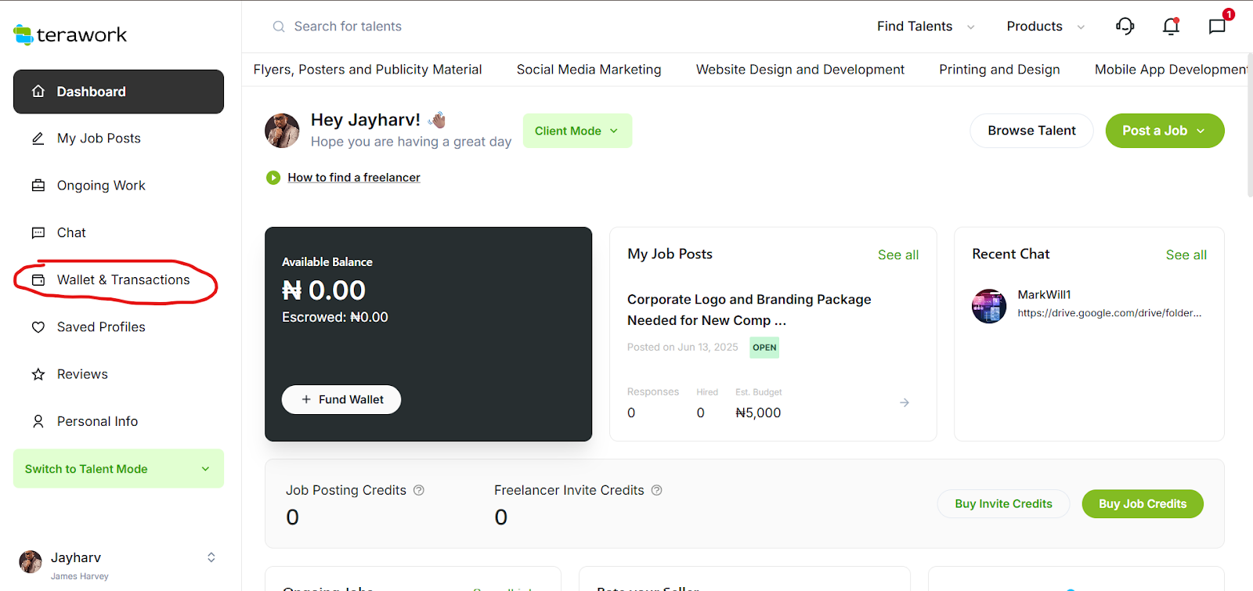Open the Find Talents dropdown menu
This screenshot has width=1253, height=591.
pyautogui.click(x=925, y=27)
